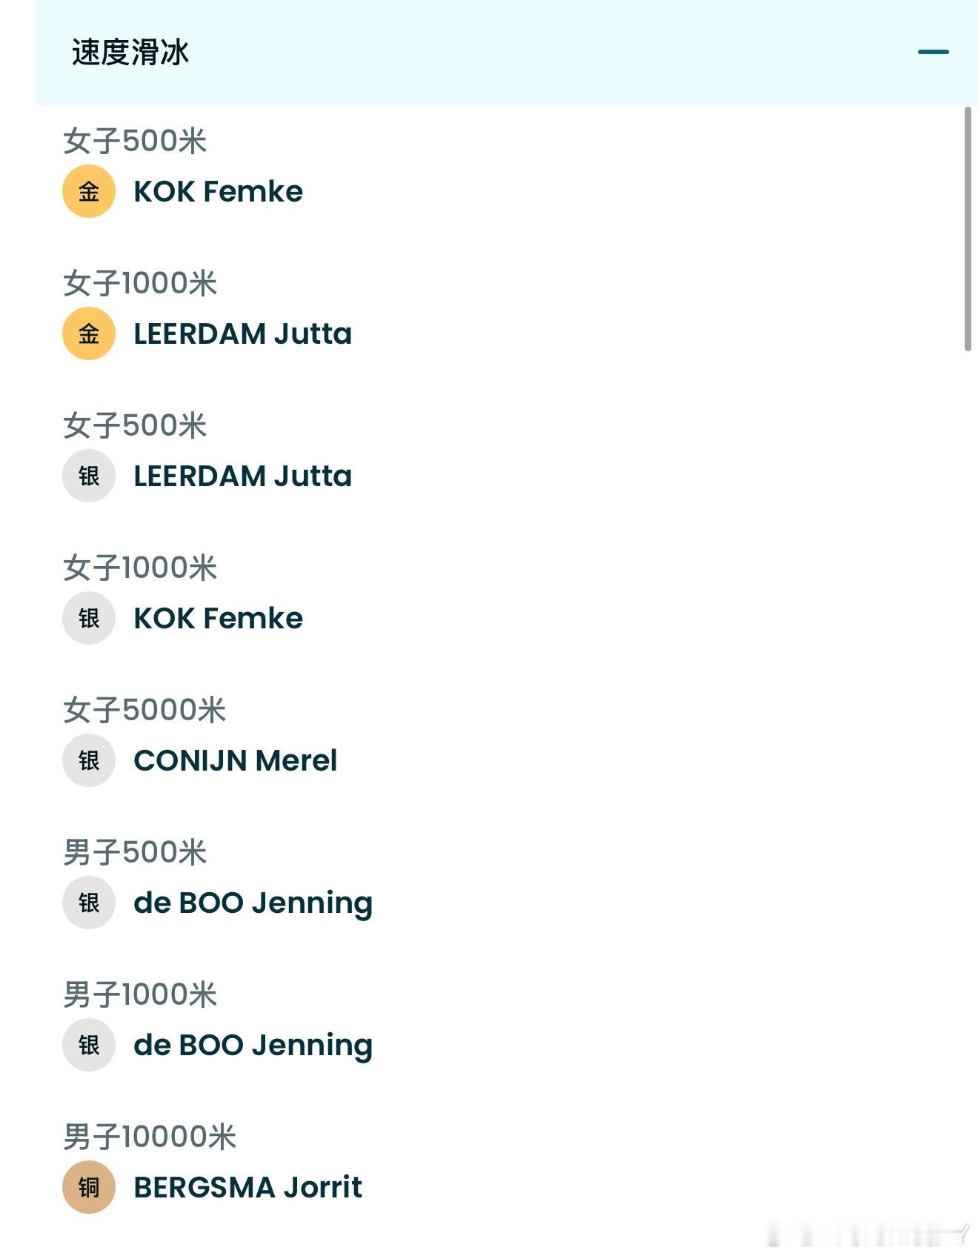This screenshot has width=978, height=1256.
Task: Select de BOO Jenning under 男子500米
Action: pyautogui.click(x=253, y=903)
